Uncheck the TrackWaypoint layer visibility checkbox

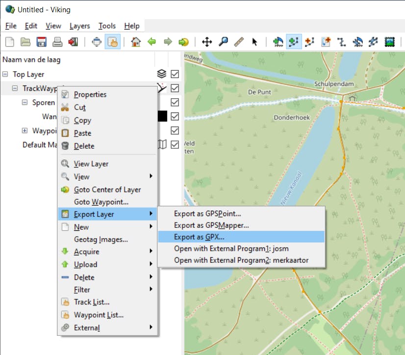[175, 88]
